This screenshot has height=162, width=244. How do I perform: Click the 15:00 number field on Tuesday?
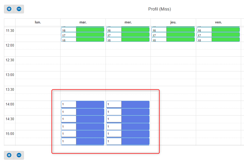pyautogui.click(x=69, y=134)
